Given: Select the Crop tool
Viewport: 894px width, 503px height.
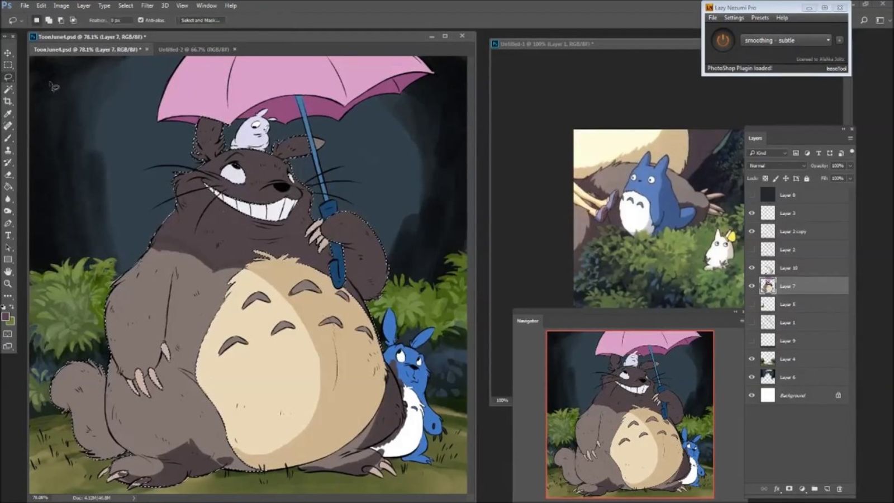Looking at the screenshot, I should pyautogui.click(x=8, y=102).
